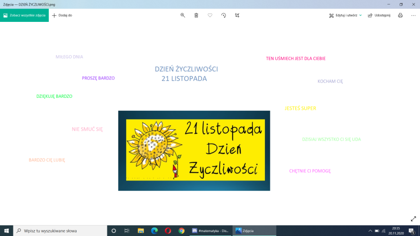Add photo to favorites with heart icon
Image resolution: width=420 pixels, height=236 pixels.
click(x=210, y=15)
